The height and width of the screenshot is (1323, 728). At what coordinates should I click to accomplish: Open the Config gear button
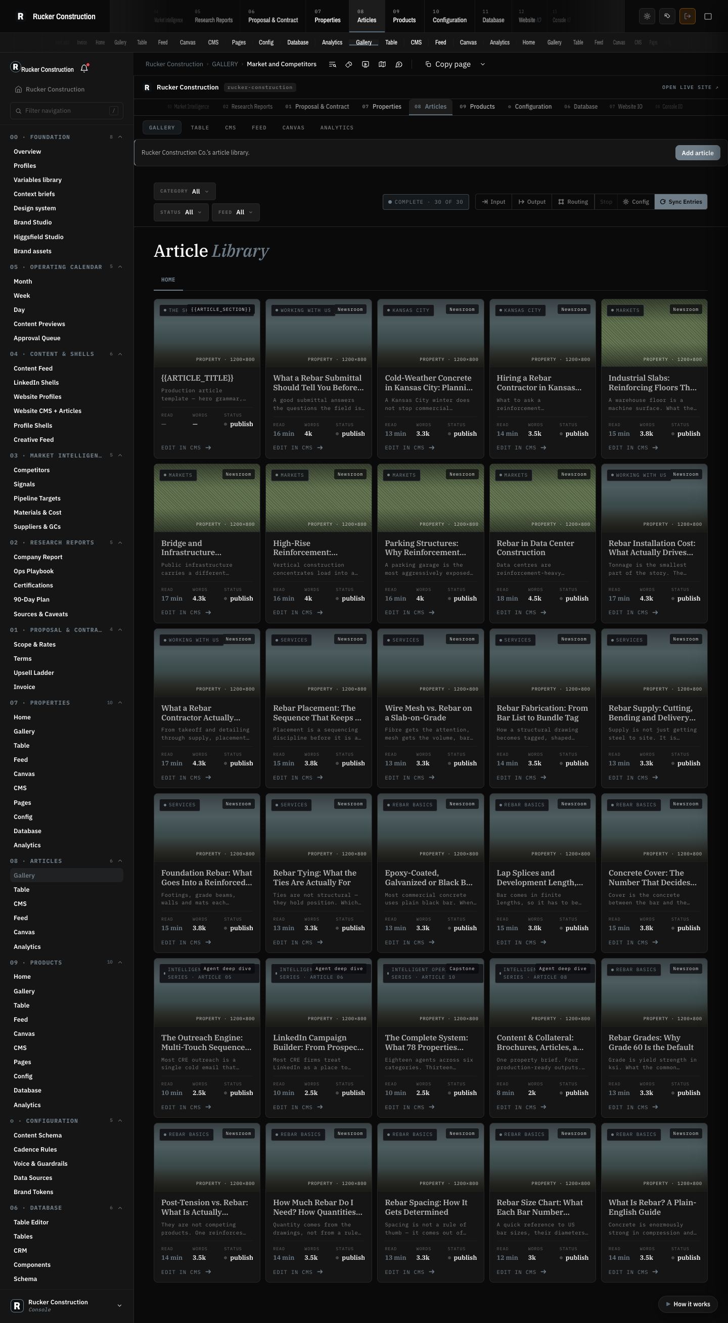pyautogui.click(x=636, y=202)
